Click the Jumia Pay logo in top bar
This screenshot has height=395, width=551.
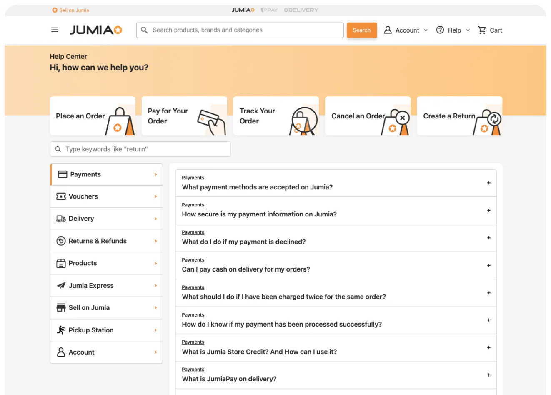(269, 10)
